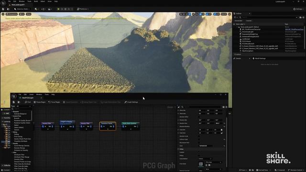Open the Scale Method dropdown

click(x=205, y=159)
